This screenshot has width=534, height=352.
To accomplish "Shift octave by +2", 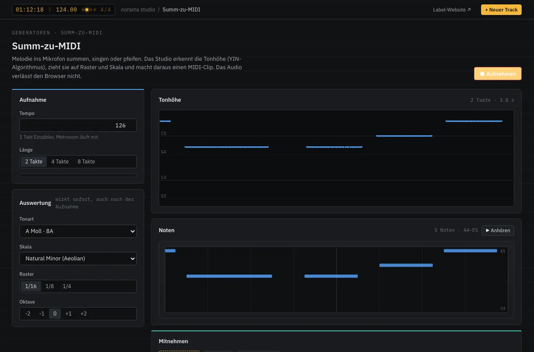I will pyautogui.click(x=84, y=314).
